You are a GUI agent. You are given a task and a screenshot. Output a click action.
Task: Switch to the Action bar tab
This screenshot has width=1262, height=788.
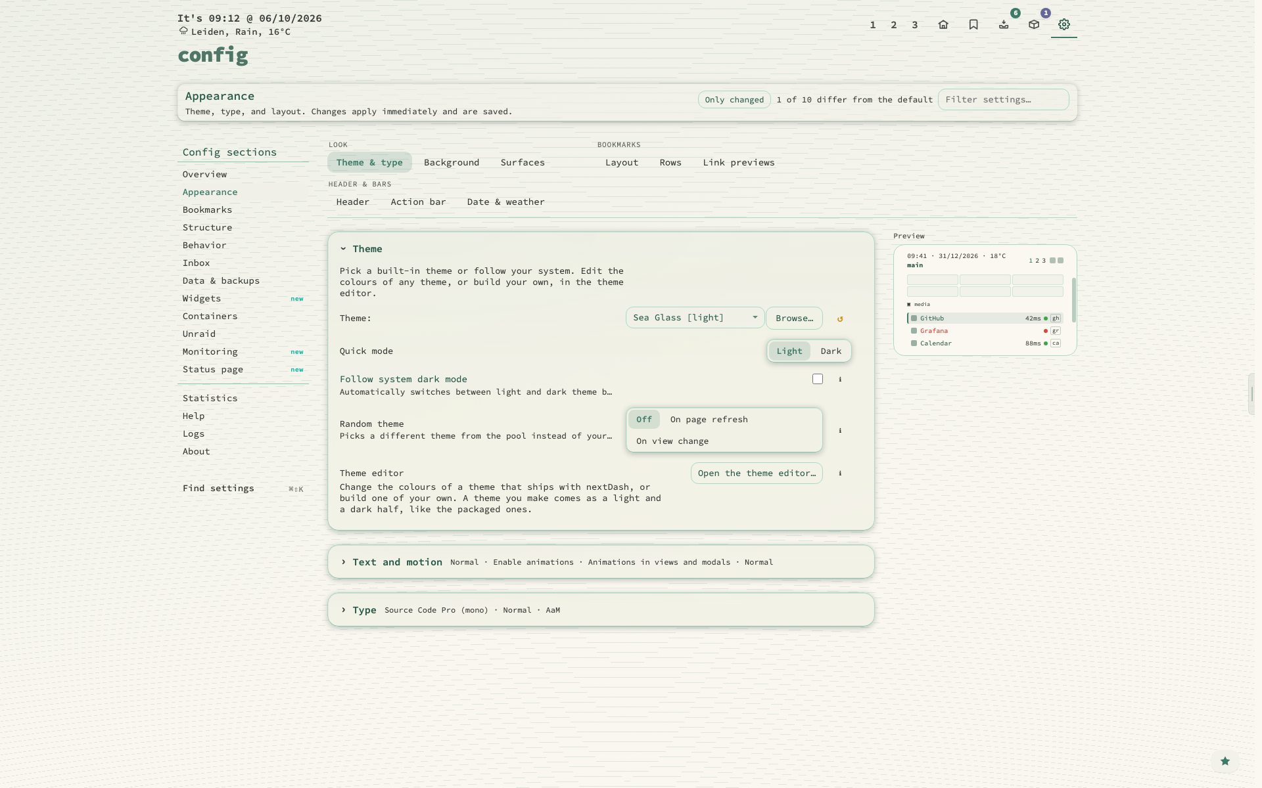pos(418,202)
